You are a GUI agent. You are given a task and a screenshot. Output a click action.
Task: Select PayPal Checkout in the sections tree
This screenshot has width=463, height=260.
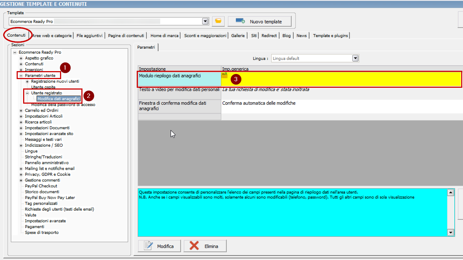coord(41,186)
